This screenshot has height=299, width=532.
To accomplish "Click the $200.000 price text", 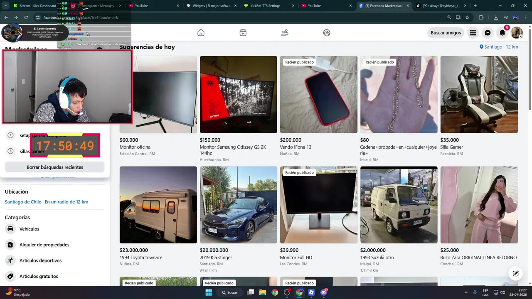I will tap(291, 140).
